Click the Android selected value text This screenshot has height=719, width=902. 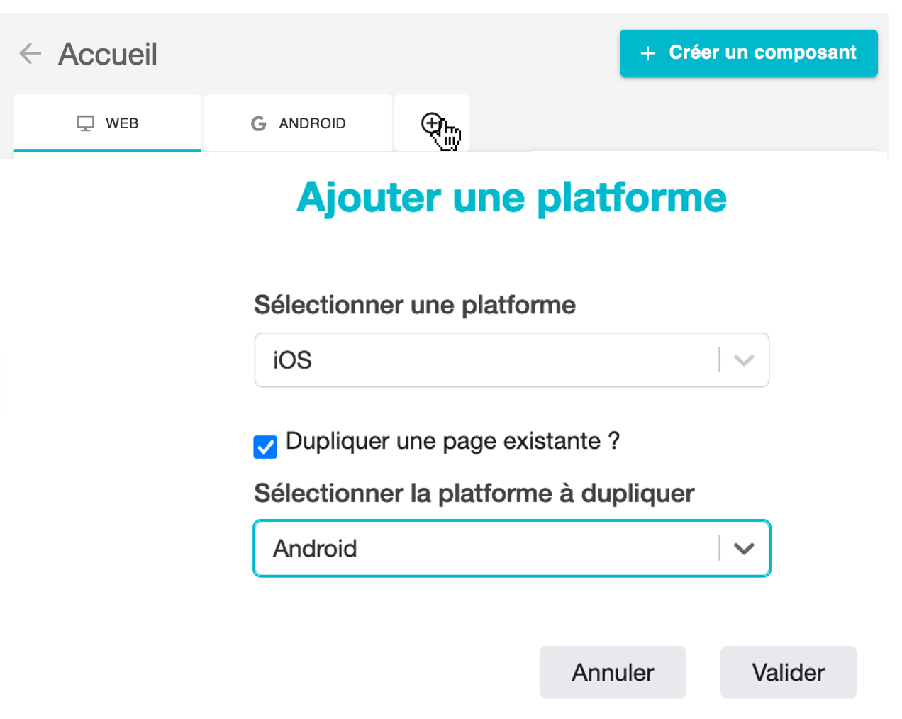pyautogui.click(x=315, y=549)
